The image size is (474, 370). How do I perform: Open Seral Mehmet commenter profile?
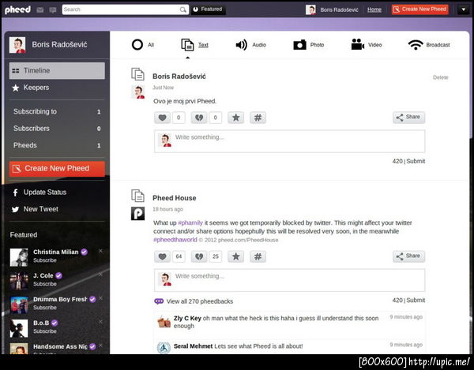[x=193, y=346]
